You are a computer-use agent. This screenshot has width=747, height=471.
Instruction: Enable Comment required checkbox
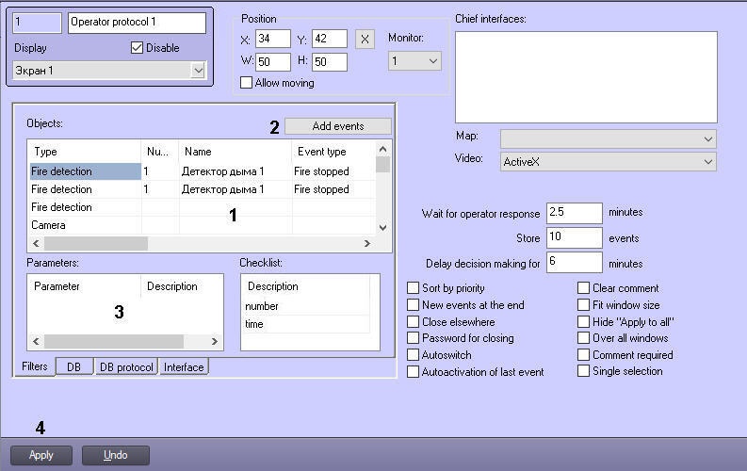click(x=584, y=355)
